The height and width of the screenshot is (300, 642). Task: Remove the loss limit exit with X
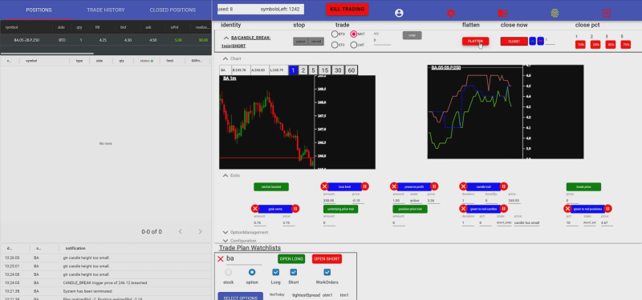tap(325, 186)
